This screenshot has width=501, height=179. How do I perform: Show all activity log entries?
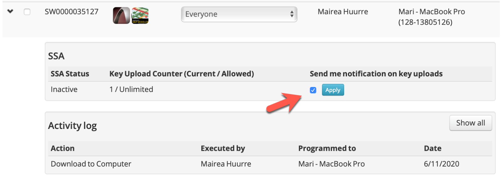click(x=471, y=123)
